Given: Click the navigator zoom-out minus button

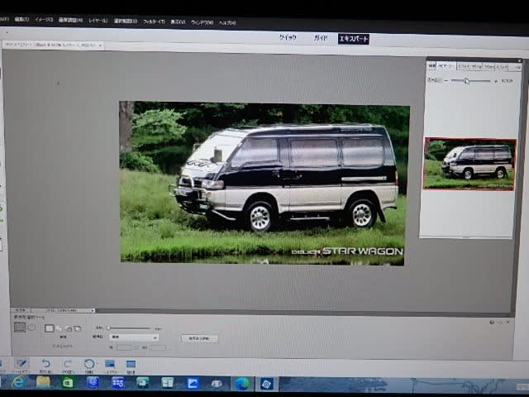Looking at the screenshot, I should point(446,81).
